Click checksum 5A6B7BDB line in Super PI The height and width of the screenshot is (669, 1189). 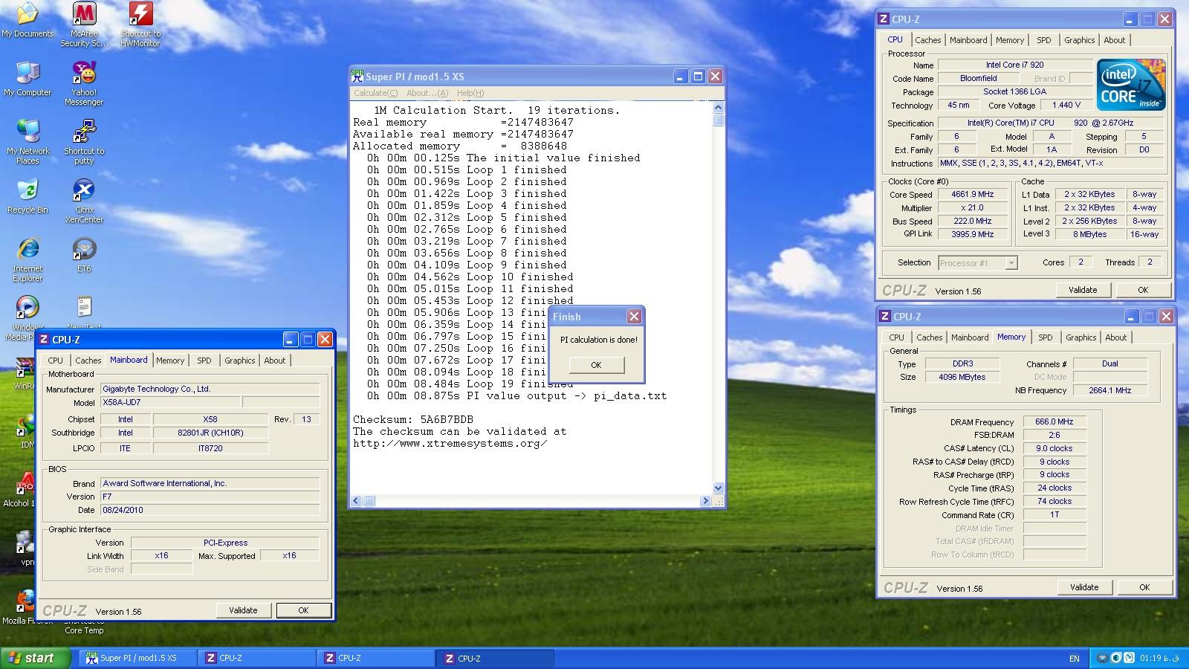[412, 419]
